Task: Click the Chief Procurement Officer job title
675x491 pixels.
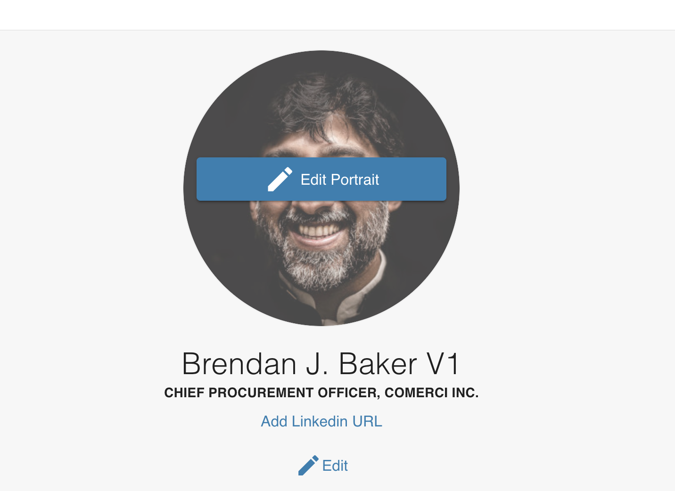Action: tap(272, 393)
